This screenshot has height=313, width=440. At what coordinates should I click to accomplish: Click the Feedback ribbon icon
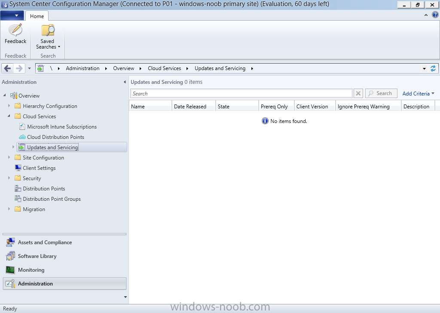tap(15, 30)
